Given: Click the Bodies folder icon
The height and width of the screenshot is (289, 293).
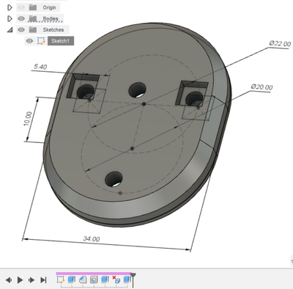Looking at the screenshot, I should (x=33, y=18).
